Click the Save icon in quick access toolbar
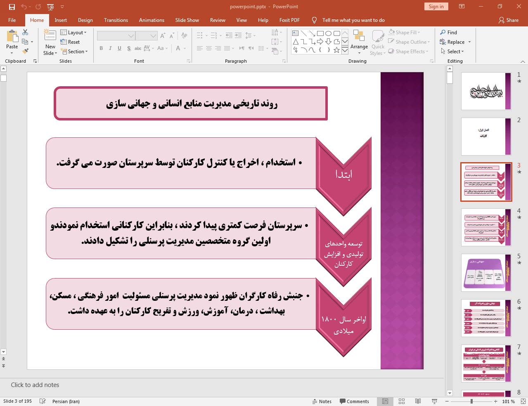This screenshot has width=528, height=406. click(12, 7)
